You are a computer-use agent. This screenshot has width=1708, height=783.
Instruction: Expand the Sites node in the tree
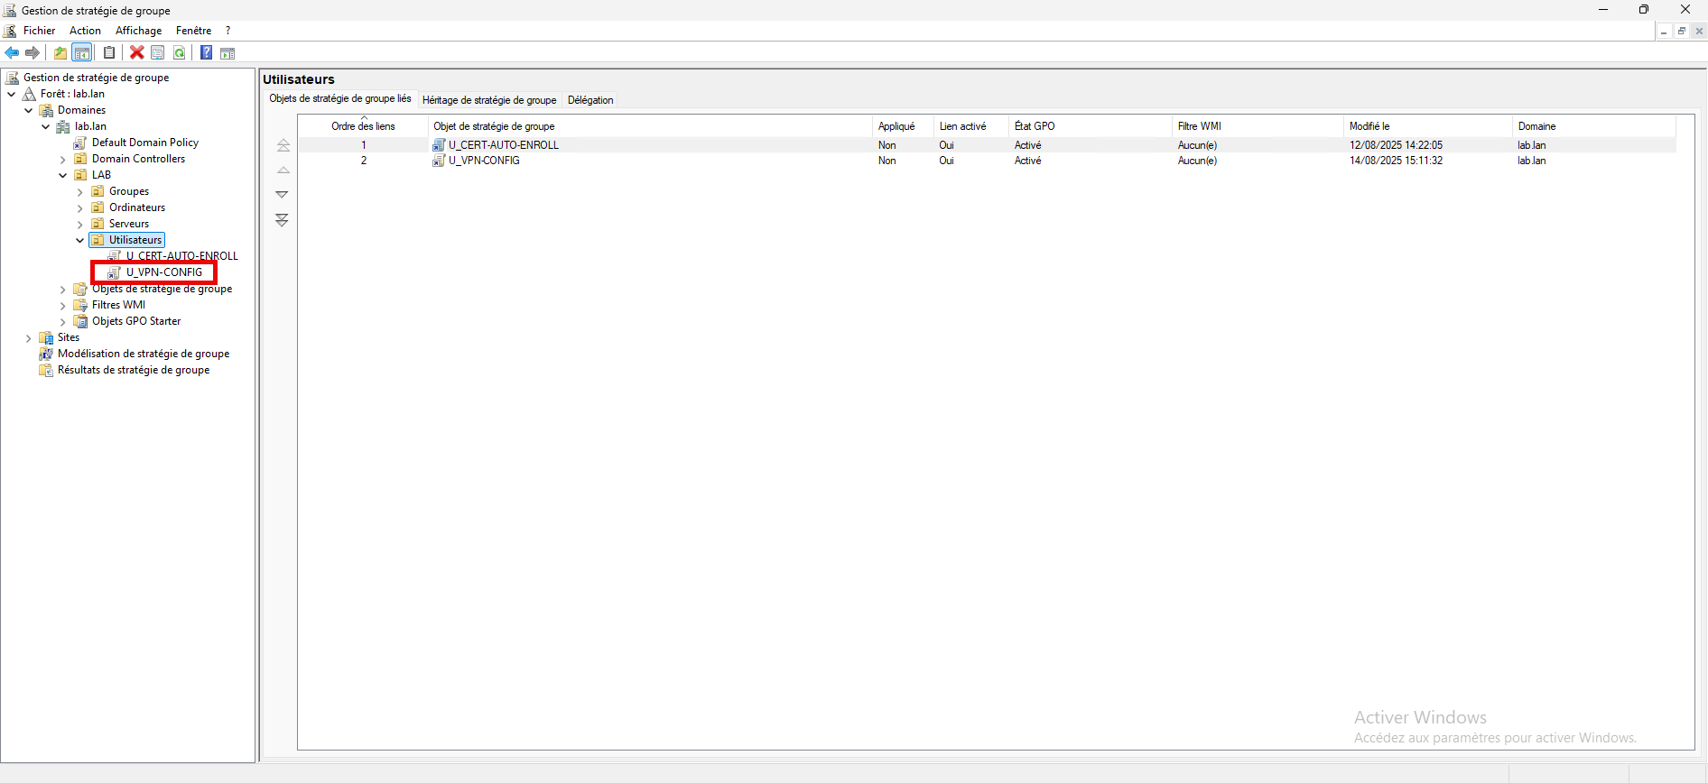coord(29,338)
